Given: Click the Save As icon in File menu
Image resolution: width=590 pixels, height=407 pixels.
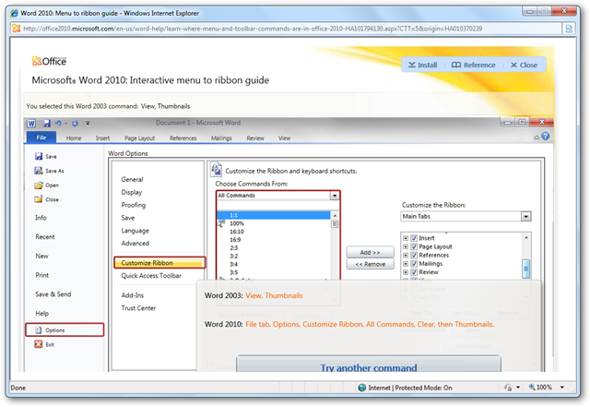Looking at the screenshot, I should (39, 171).
